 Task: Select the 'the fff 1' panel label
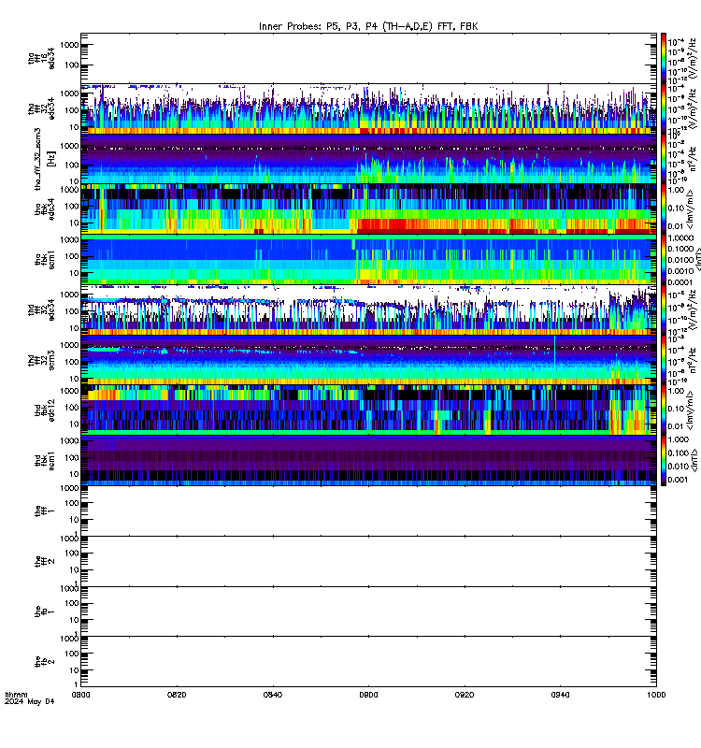(x=45, y=511)
